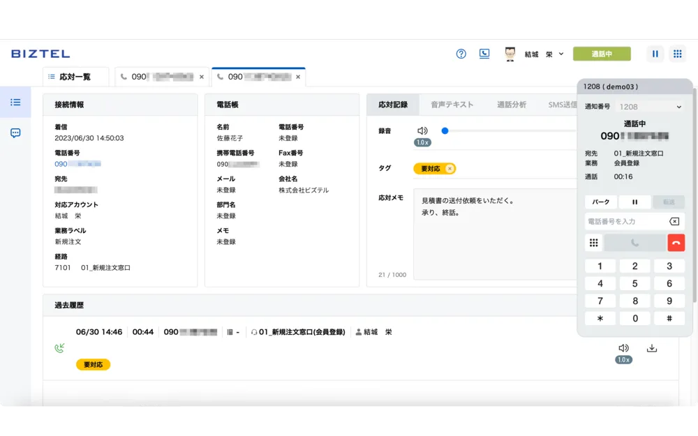Open the apps grid icon in top header
Screen dimensions: 698x436
pos(677,54)
